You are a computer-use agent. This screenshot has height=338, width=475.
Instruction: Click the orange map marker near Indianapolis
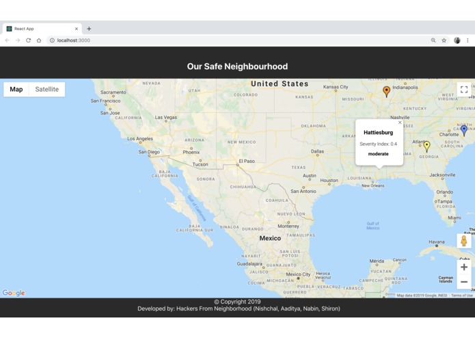tap(386, 91)
